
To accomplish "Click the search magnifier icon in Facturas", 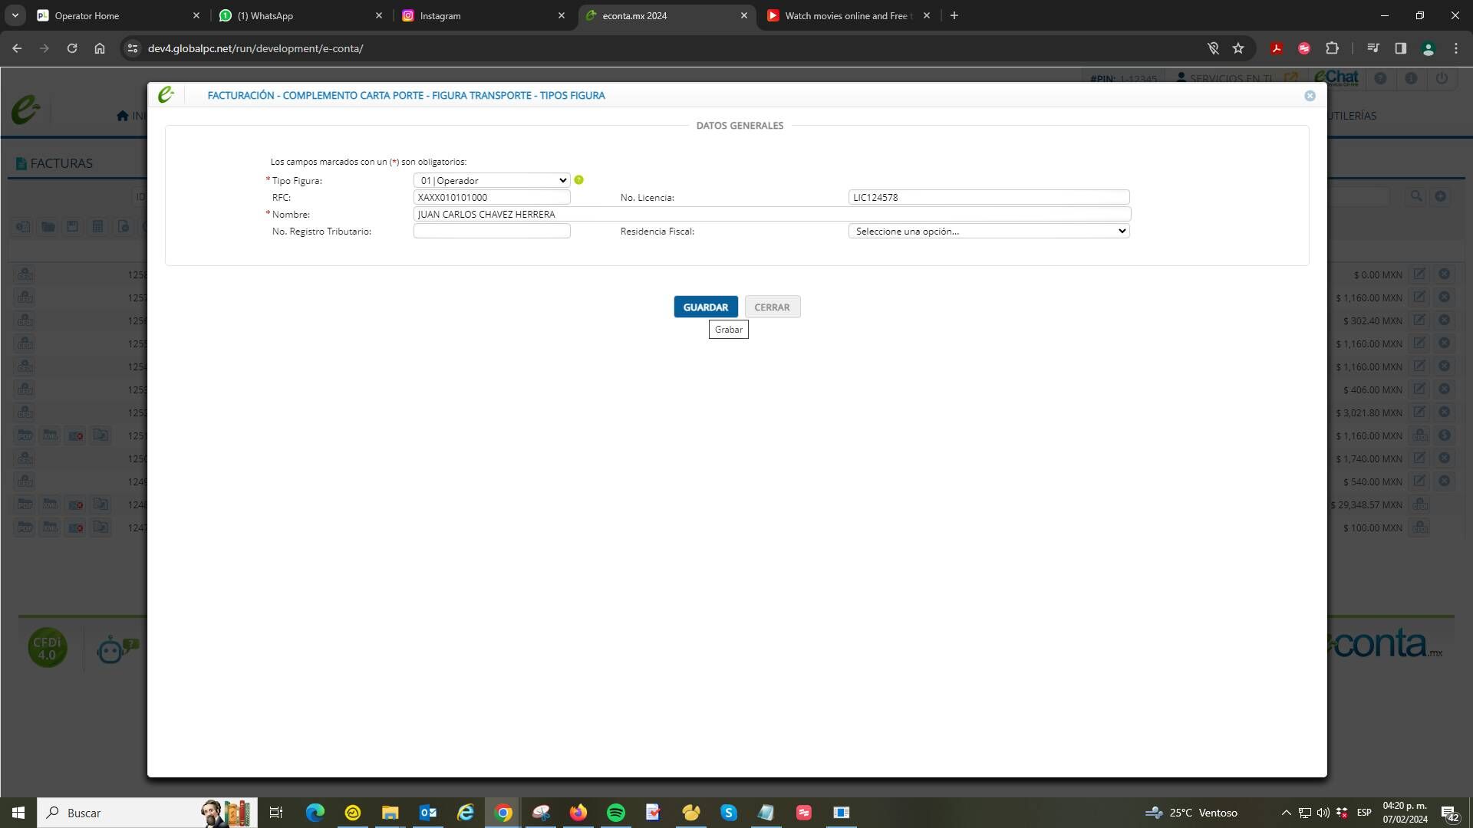I will coord(1415,196).
